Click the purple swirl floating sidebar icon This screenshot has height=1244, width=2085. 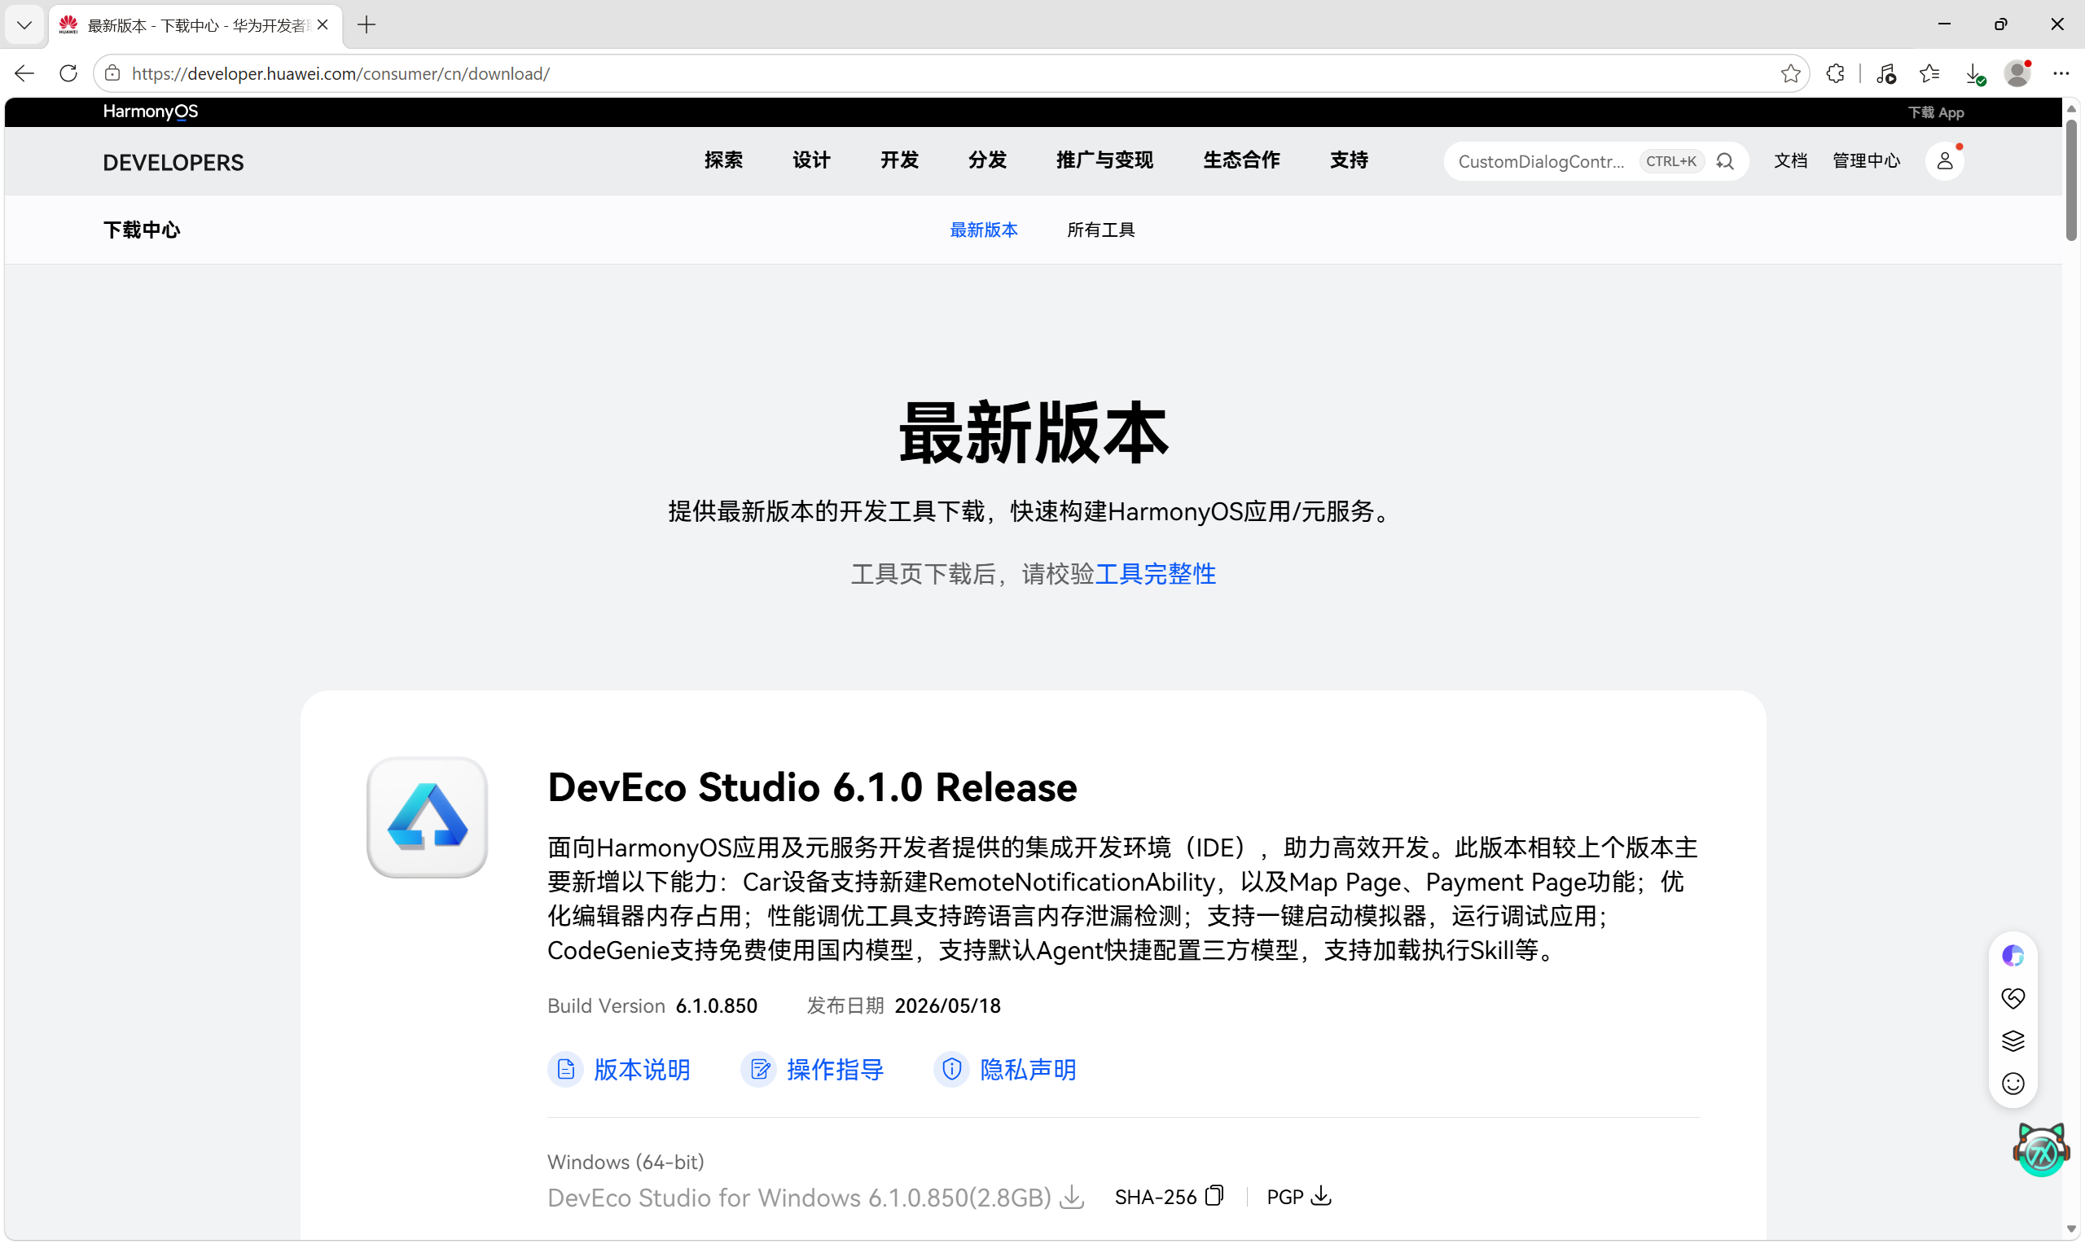coord(2013,956)
